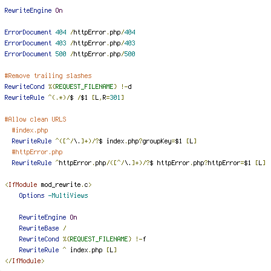The image size is (271, 271).
Task: Click index.php?groupKey=$1 rewrite target
Action: [144, 141]
